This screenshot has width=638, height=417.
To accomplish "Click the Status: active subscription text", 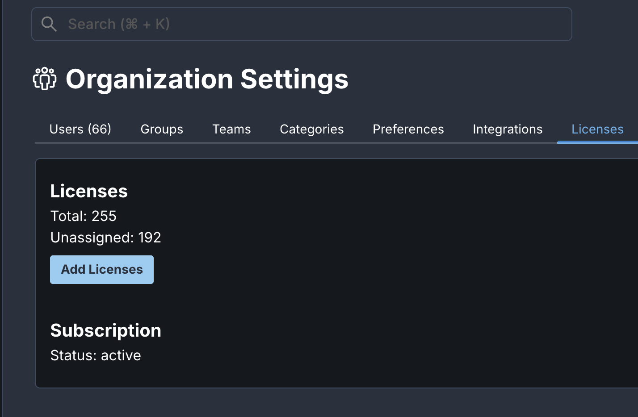I will [x=96, y=355].
